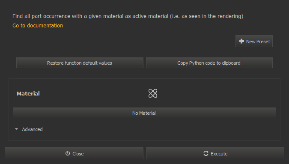Pick a material using the crossed-rings icon

(153, 93)
